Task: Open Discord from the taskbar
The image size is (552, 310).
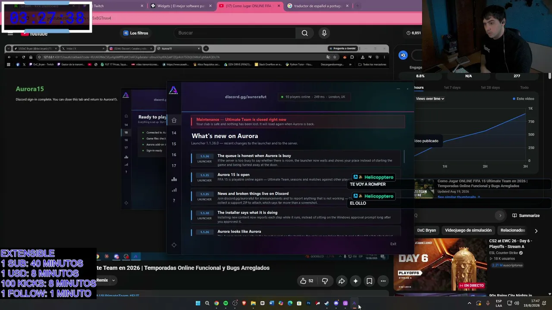Action: [x=336, y=303]
